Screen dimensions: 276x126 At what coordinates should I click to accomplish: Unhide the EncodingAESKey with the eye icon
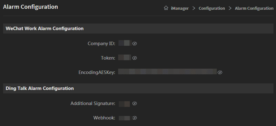tap(220, 72)
